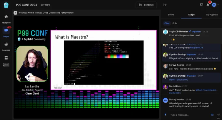The height and width of the screenshot is (120, 222).
Task: Click the TA user avatar
Action: click(x=214, y=5)
